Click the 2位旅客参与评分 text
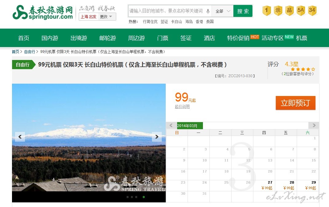The height and width of the screenshot is (207, 329). (x=298, y=74)
